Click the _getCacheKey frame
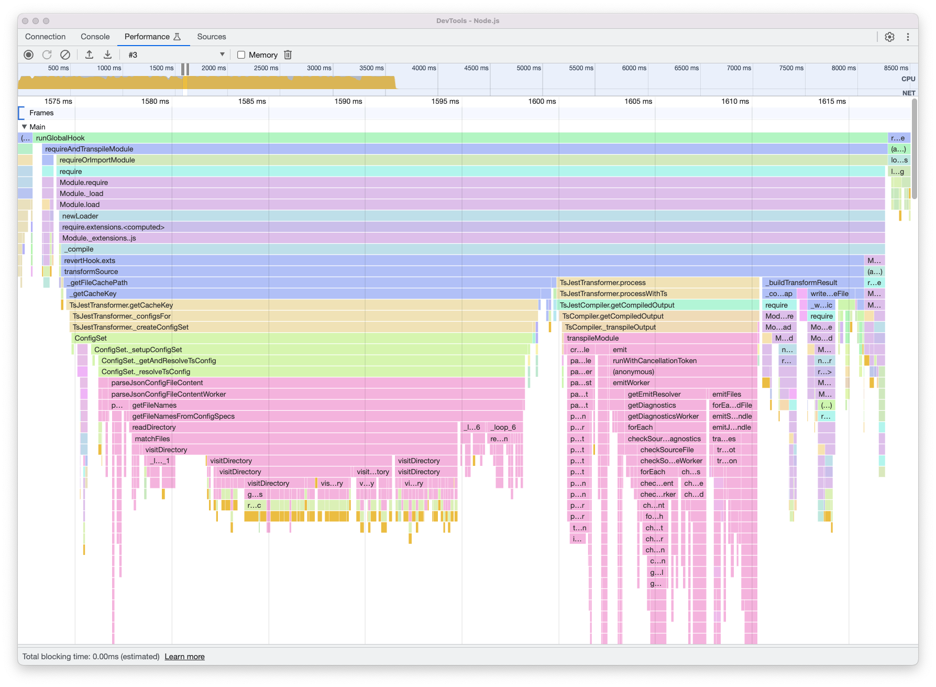The height and width of the screenshot is (687, 936). click(309, 293)
